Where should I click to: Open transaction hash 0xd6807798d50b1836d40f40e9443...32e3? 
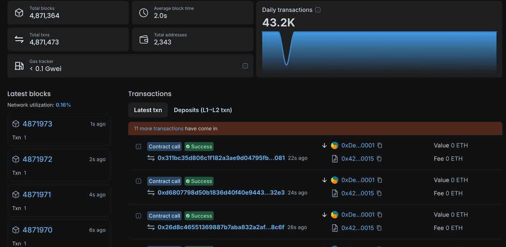tap(221, 193)
